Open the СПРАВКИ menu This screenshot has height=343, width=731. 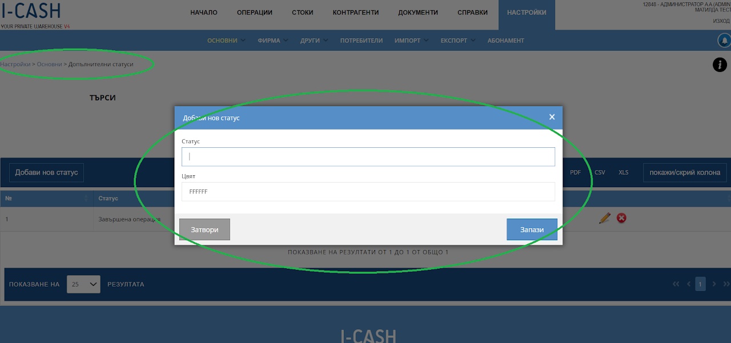click(472, 13)
